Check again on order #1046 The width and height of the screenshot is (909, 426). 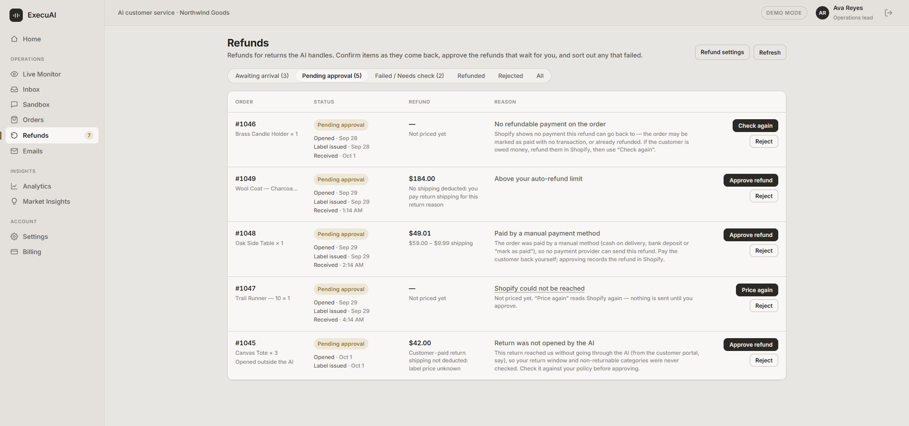point(755,126)
